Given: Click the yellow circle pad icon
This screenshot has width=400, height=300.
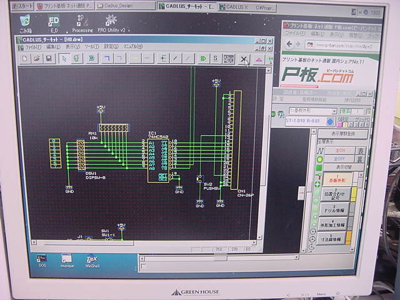Looking at the screenshot, I should (x=319, y=159).
